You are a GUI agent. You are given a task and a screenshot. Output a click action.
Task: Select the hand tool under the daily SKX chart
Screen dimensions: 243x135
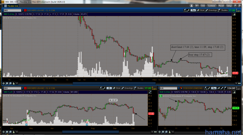coord(14,132)
